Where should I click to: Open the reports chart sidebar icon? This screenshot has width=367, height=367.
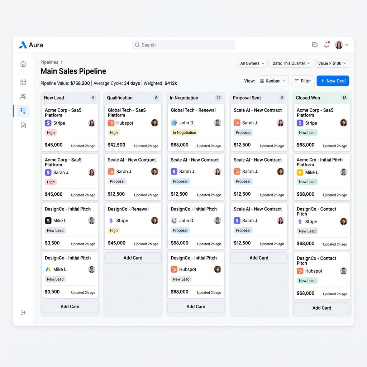coord(23,125)
